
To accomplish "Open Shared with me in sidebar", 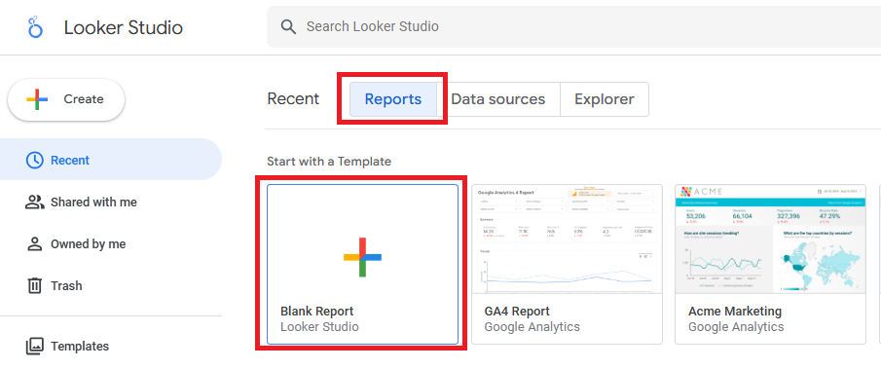I will (111, 203).
